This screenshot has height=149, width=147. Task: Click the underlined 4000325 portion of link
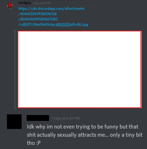[x=63, y=24]
